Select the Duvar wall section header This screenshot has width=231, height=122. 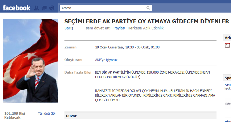(140, 116)
